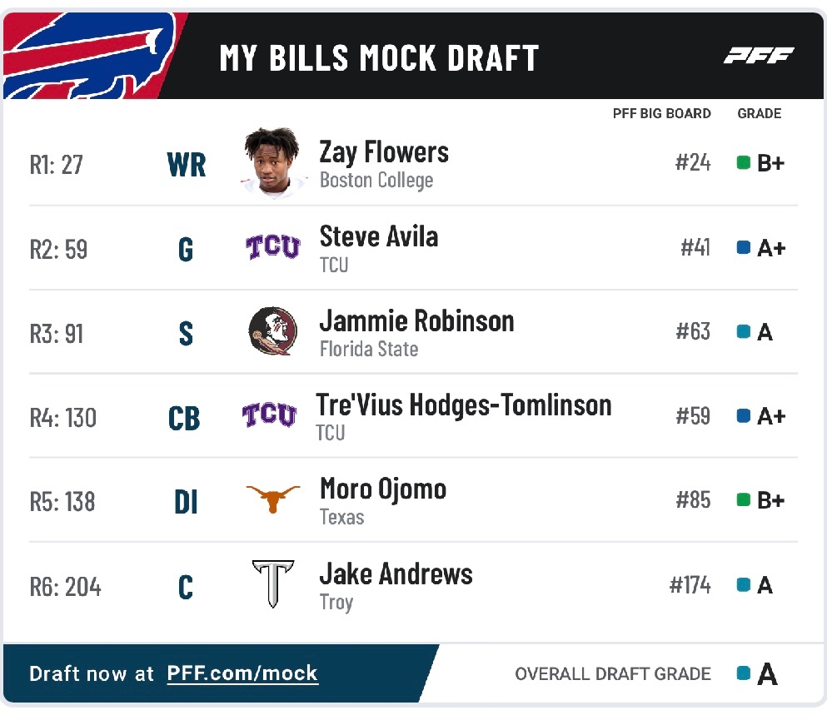Select the R6: 204 pick label
Image resolution: width=827 pixels, height=720 pixels.
(x=66, y=587)
